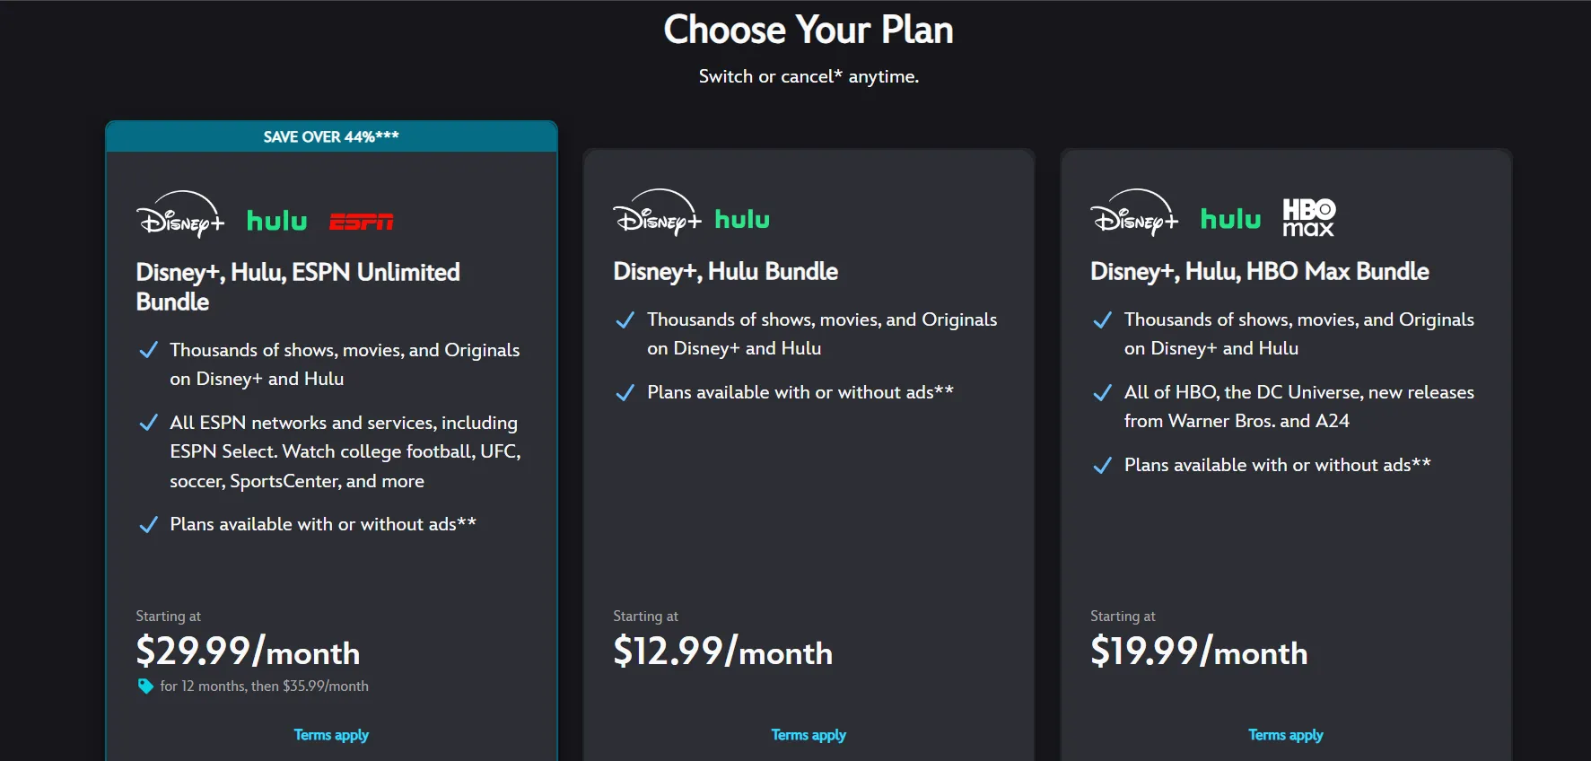Click the Choose Your Plan heading

tap(809, 30)
